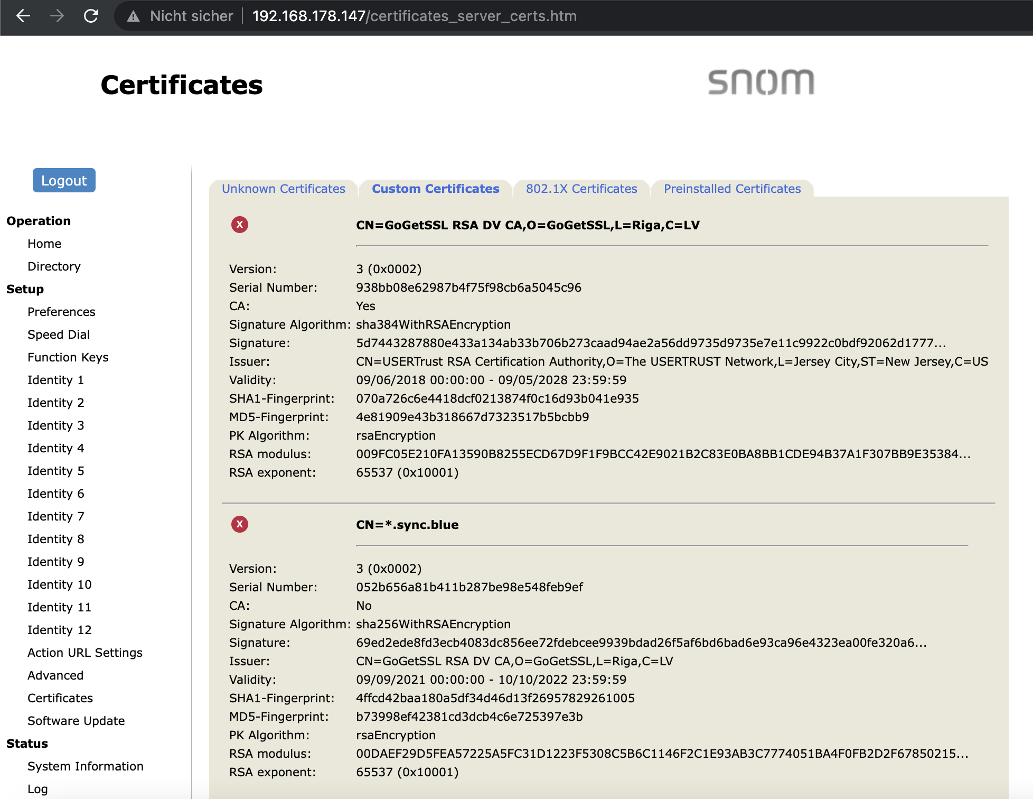
Task: Delete the GoGetSSL RSA DV CA certificate
Action: (240, 225)
